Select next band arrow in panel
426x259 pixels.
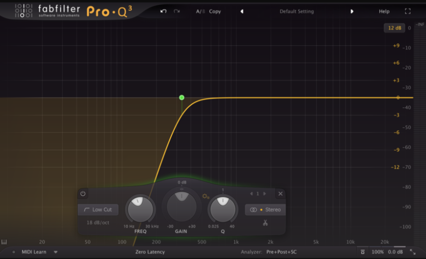coord(264,194)
